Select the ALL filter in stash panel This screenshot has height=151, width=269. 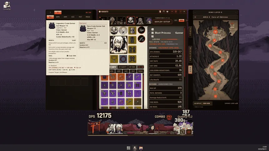click(50, 17)
